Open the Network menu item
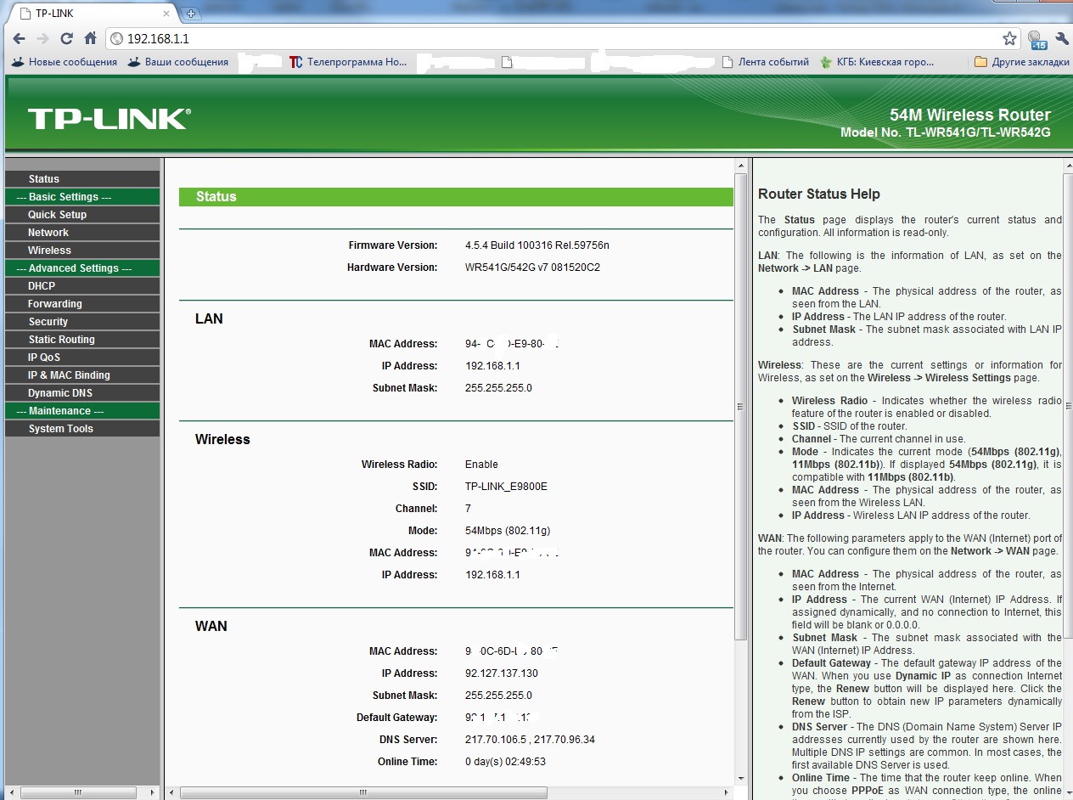Screen dimensions: 1073x800 coord(81,233)
